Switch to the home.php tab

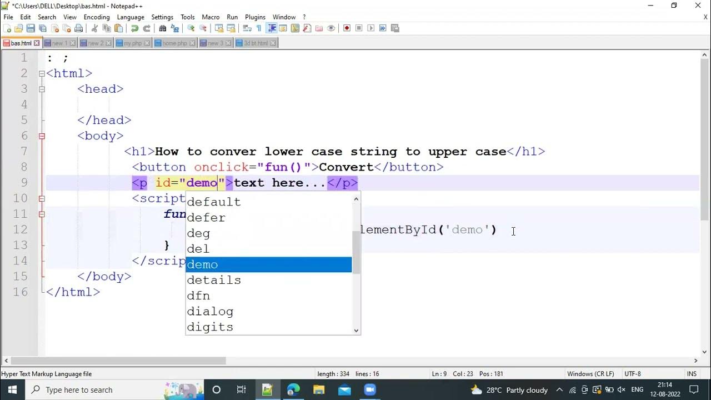tap(174, 43)
